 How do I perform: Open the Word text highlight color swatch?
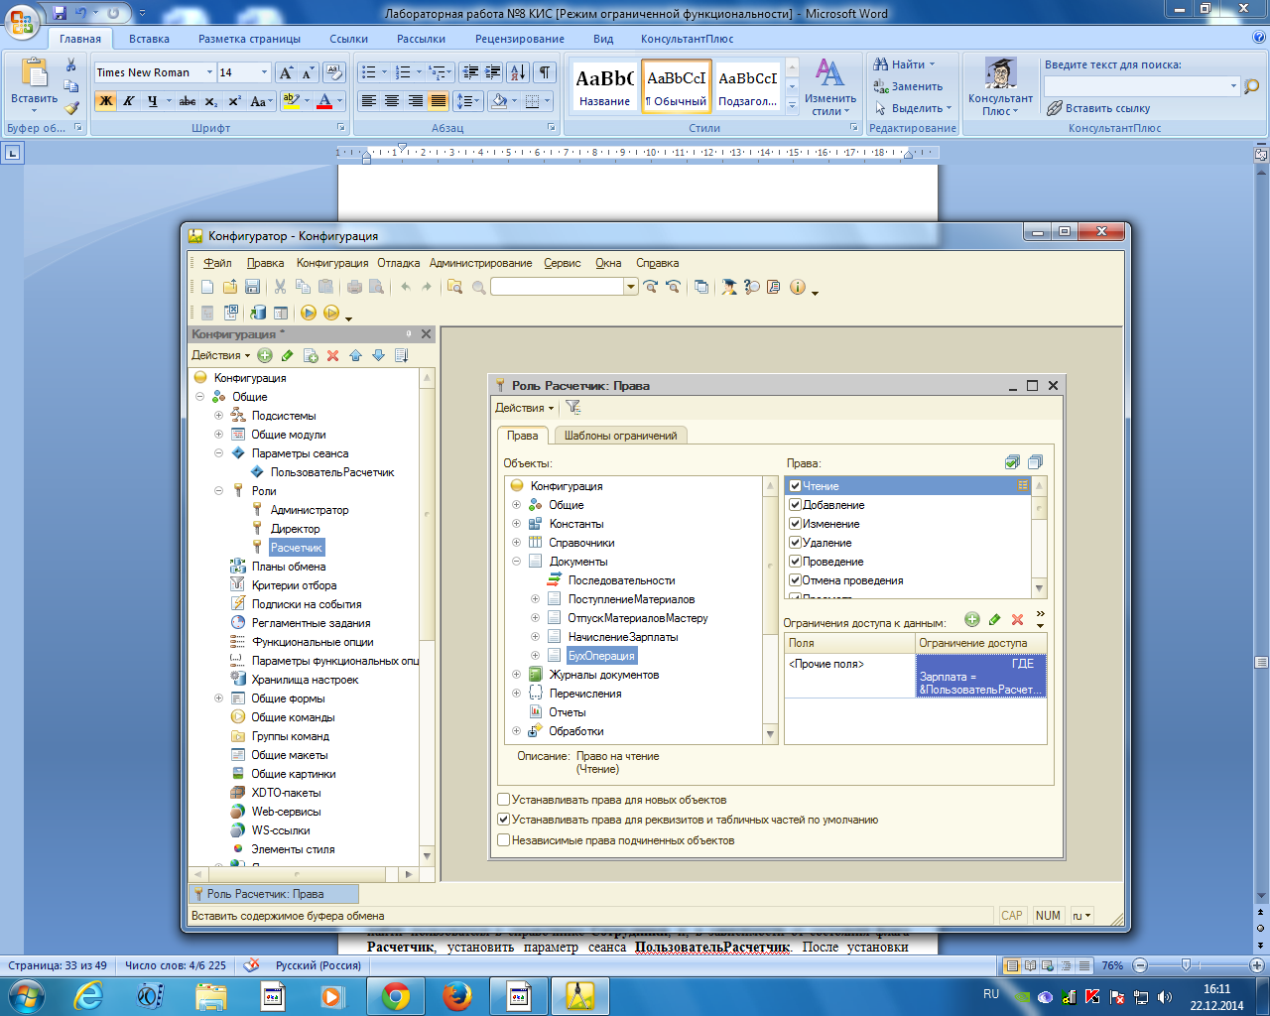(291, 101)
